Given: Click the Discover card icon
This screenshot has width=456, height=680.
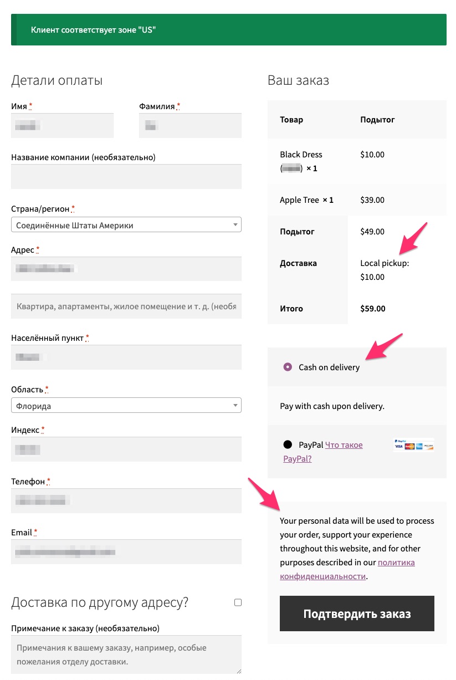Looking at the screenshot, I should point(429,447).
